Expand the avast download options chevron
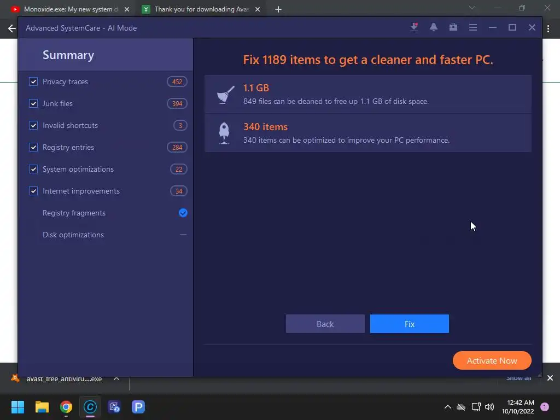This screenshot has width=560, height=420. (116, 378)
